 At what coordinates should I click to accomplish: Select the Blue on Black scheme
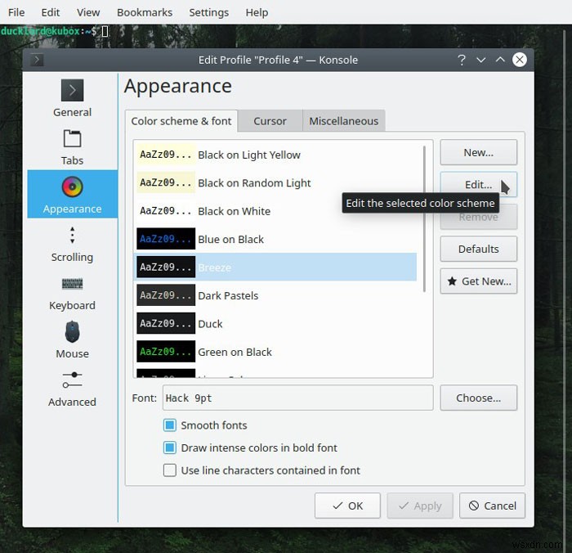click(276, 239)
